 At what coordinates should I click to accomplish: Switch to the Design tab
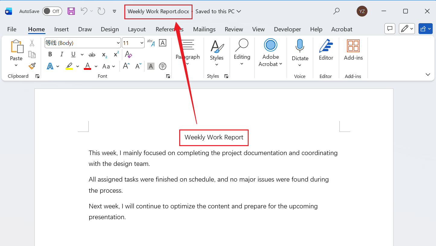coord(110,29)
